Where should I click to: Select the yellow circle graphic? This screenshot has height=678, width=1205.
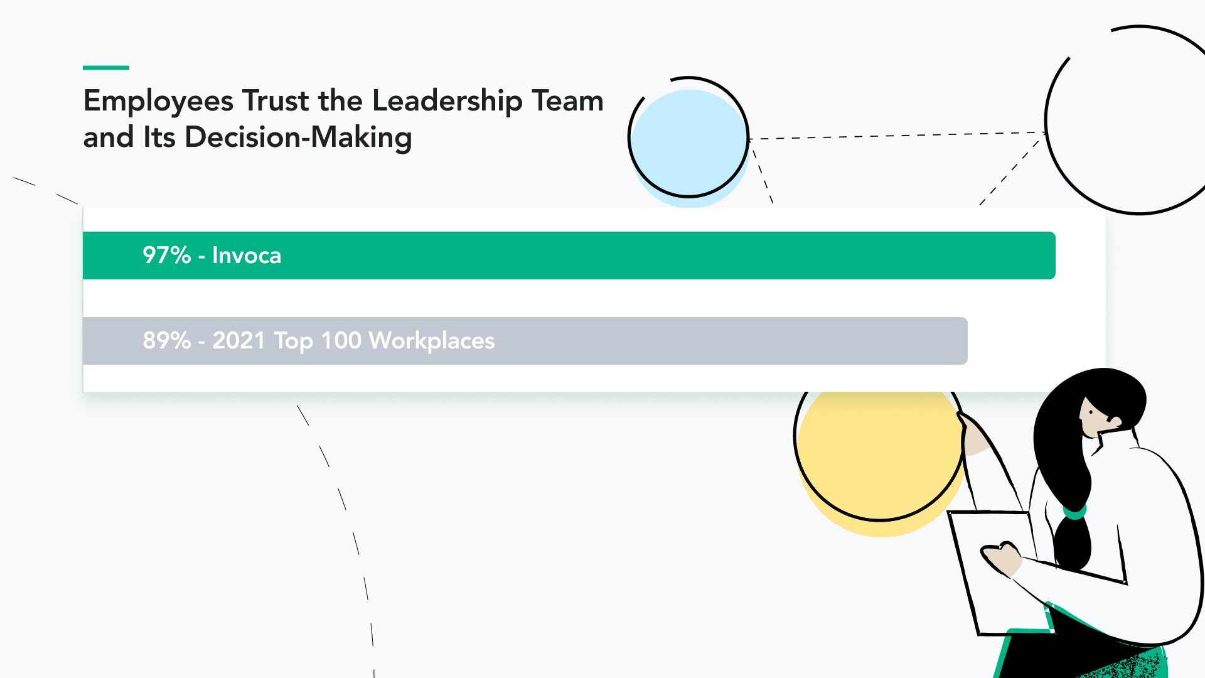point(881,463)
